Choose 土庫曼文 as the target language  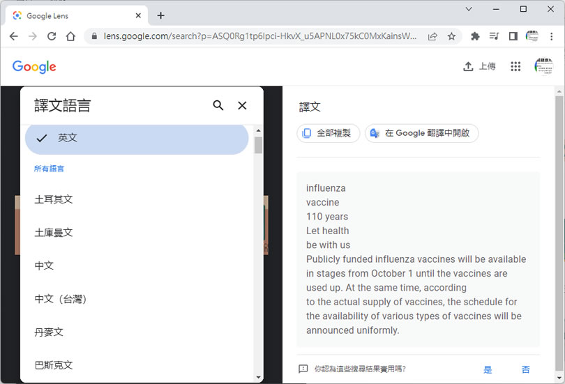(x=54, y=233)
